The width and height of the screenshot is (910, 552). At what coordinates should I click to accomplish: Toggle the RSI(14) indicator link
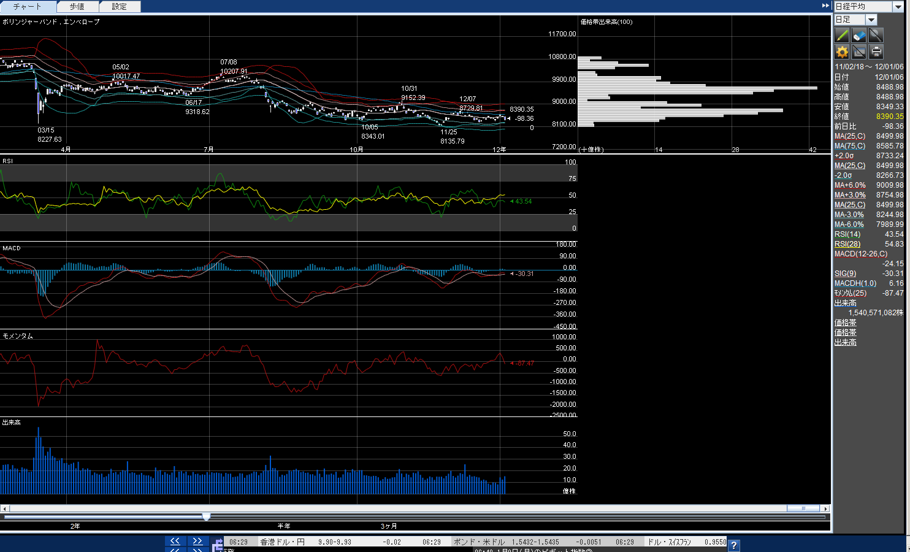tap(847, 234)
